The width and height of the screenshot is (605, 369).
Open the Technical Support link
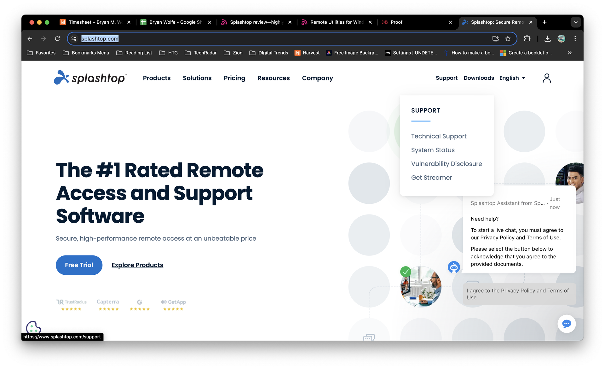439,136
